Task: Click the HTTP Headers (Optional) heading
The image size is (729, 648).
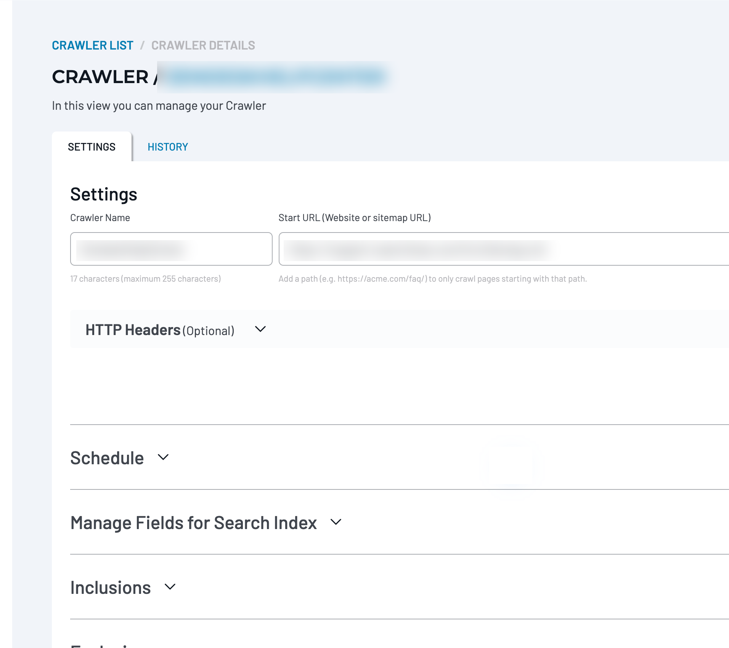Action: click(160, 330)
